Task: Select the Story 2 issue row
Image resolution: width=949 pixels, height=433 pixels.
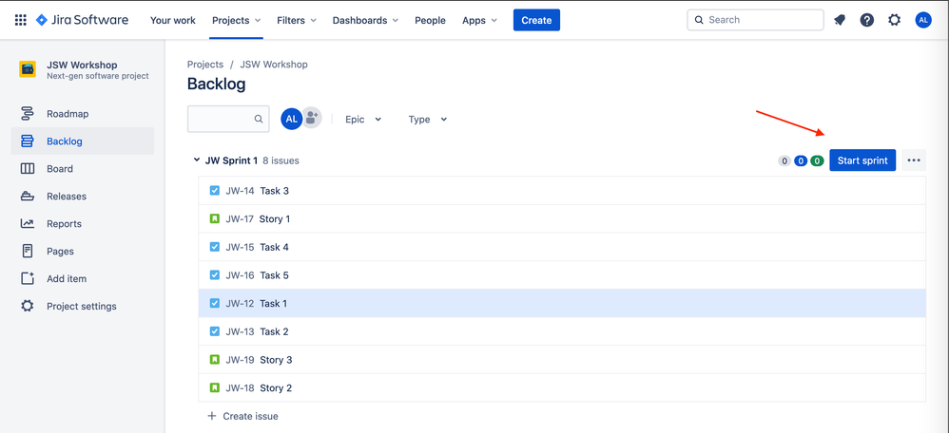Action: 562,387
